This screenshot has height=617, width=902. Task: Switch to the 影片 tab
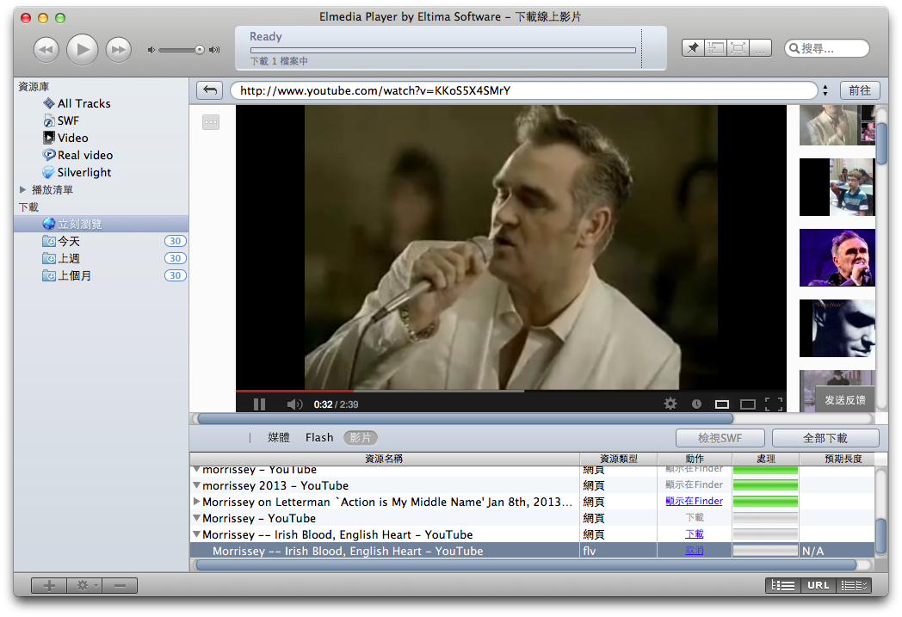click(361, 438)
